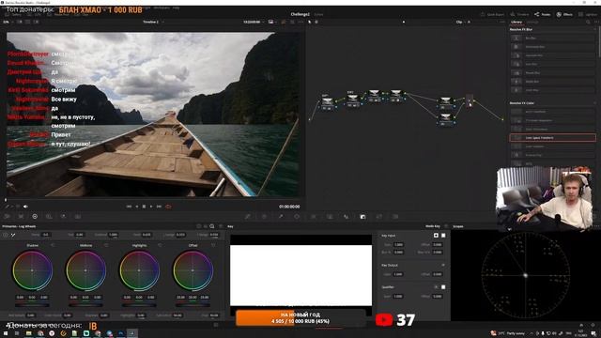Click the Play forward transport button
Image resolution: width=601 pixels, height=338 pixels.
(x=151, y=207)
